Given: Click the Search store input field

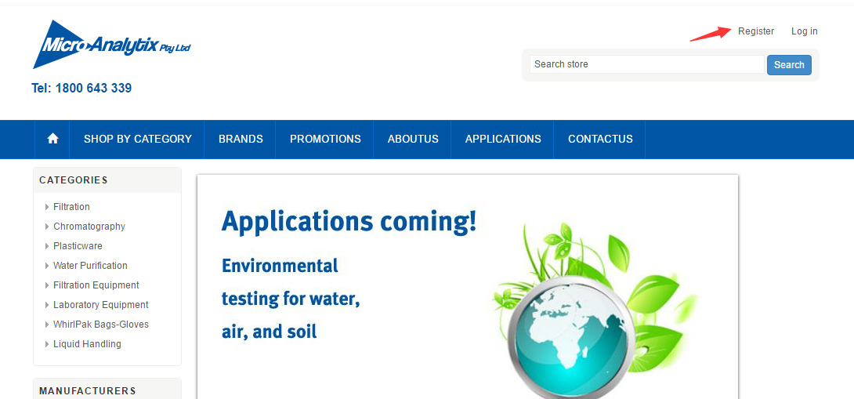Looking at the screenshot, I should point(647,64).
